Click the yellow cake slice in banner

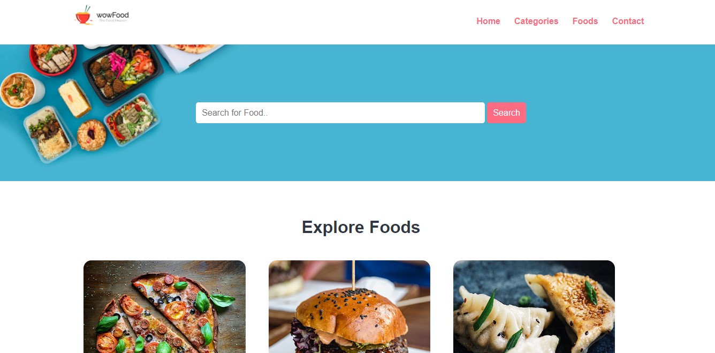[x=74, y=98]
